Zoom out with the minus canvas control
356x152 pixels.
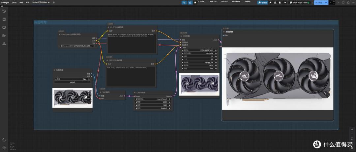tap(352, 134)
